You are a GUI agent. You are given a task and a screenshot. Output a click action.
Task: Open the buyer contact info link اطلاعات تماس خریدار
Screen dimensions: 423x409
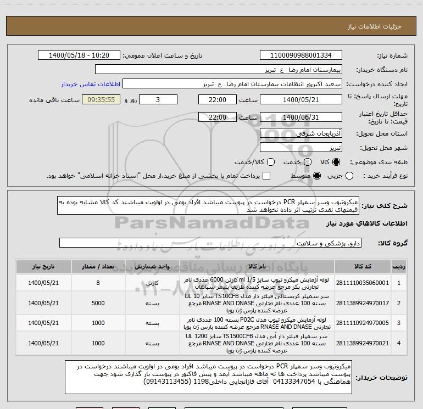tap(91, 84)
